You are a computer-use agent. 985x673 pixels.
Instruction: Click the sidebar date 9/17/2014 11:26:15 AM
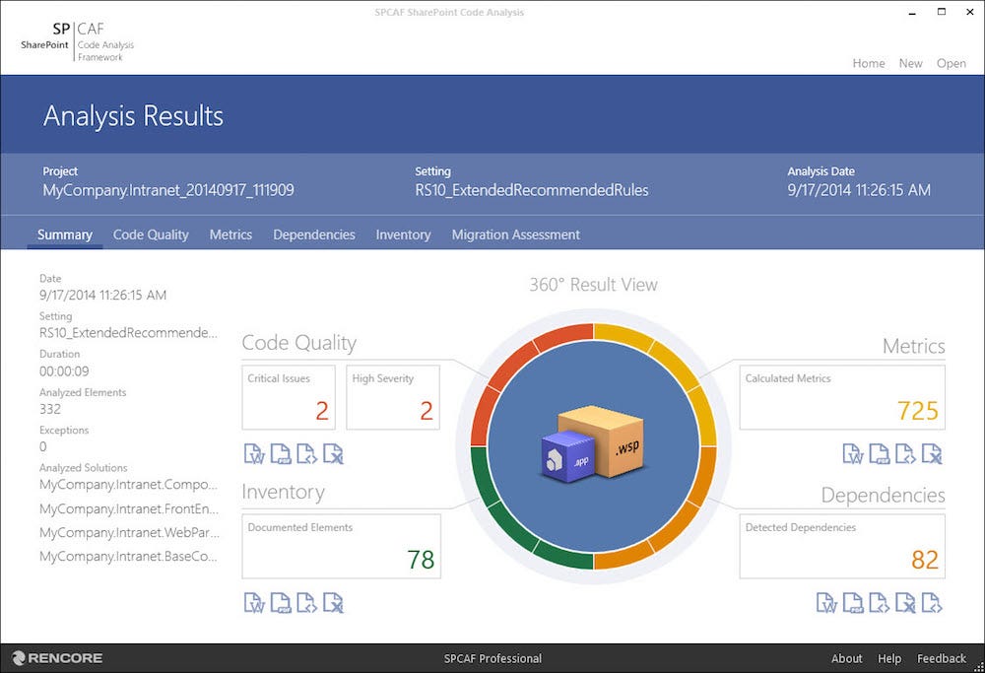click(x=103, y=295)
